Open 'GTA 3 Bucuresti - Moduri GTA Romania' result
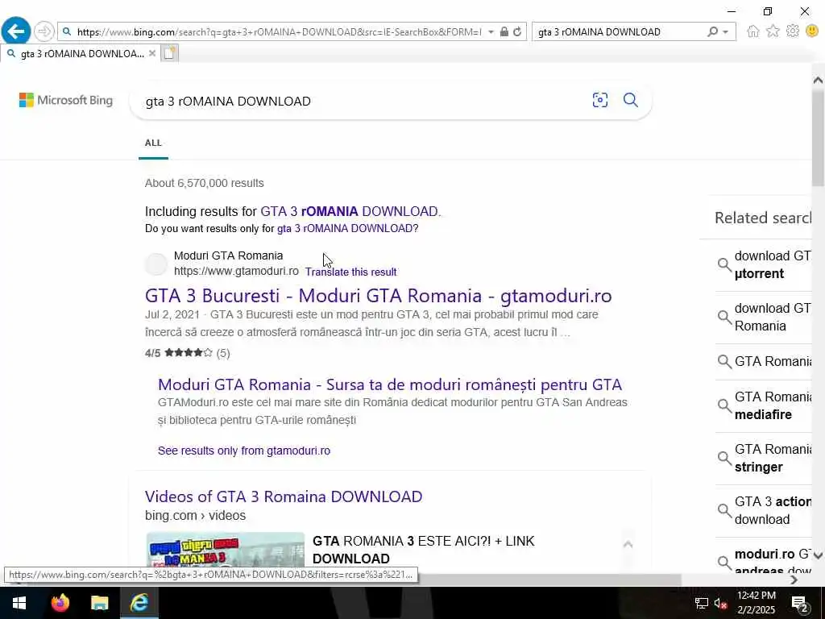This screenshot has height=619, width=825. 379,295
